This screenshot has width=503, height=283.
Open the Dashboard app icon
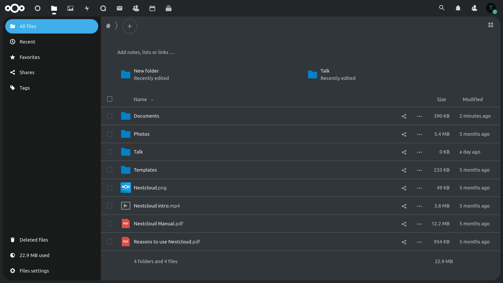point(38,8)
